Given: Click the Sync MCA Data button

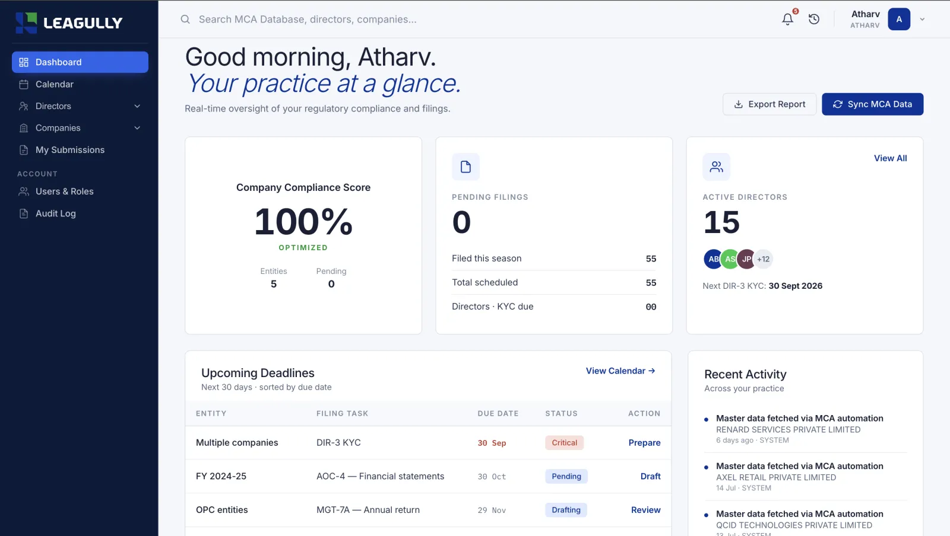Looking at the screenshot, I should point(872,104).
